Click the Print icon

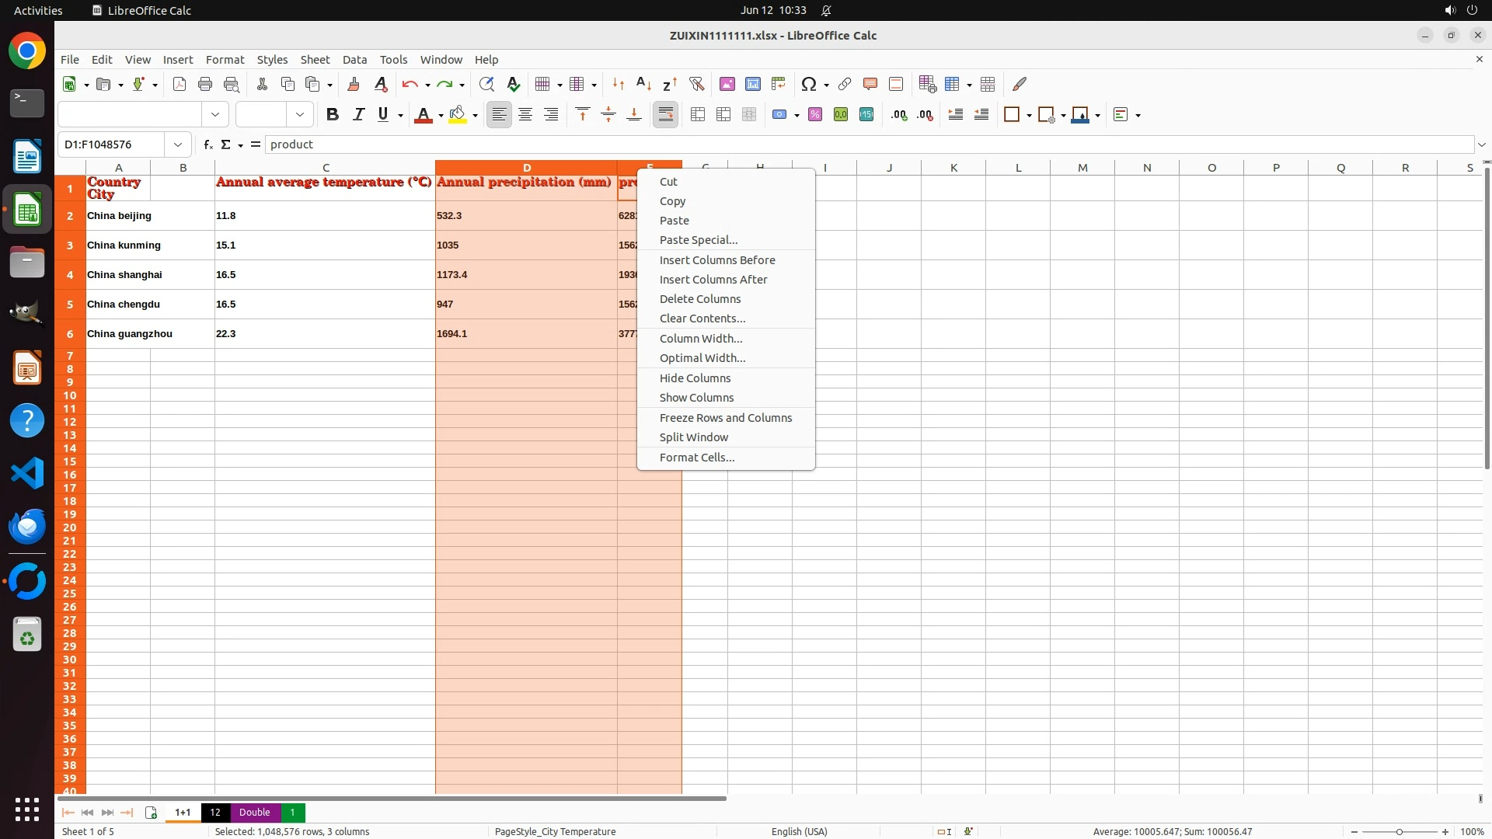205,84
